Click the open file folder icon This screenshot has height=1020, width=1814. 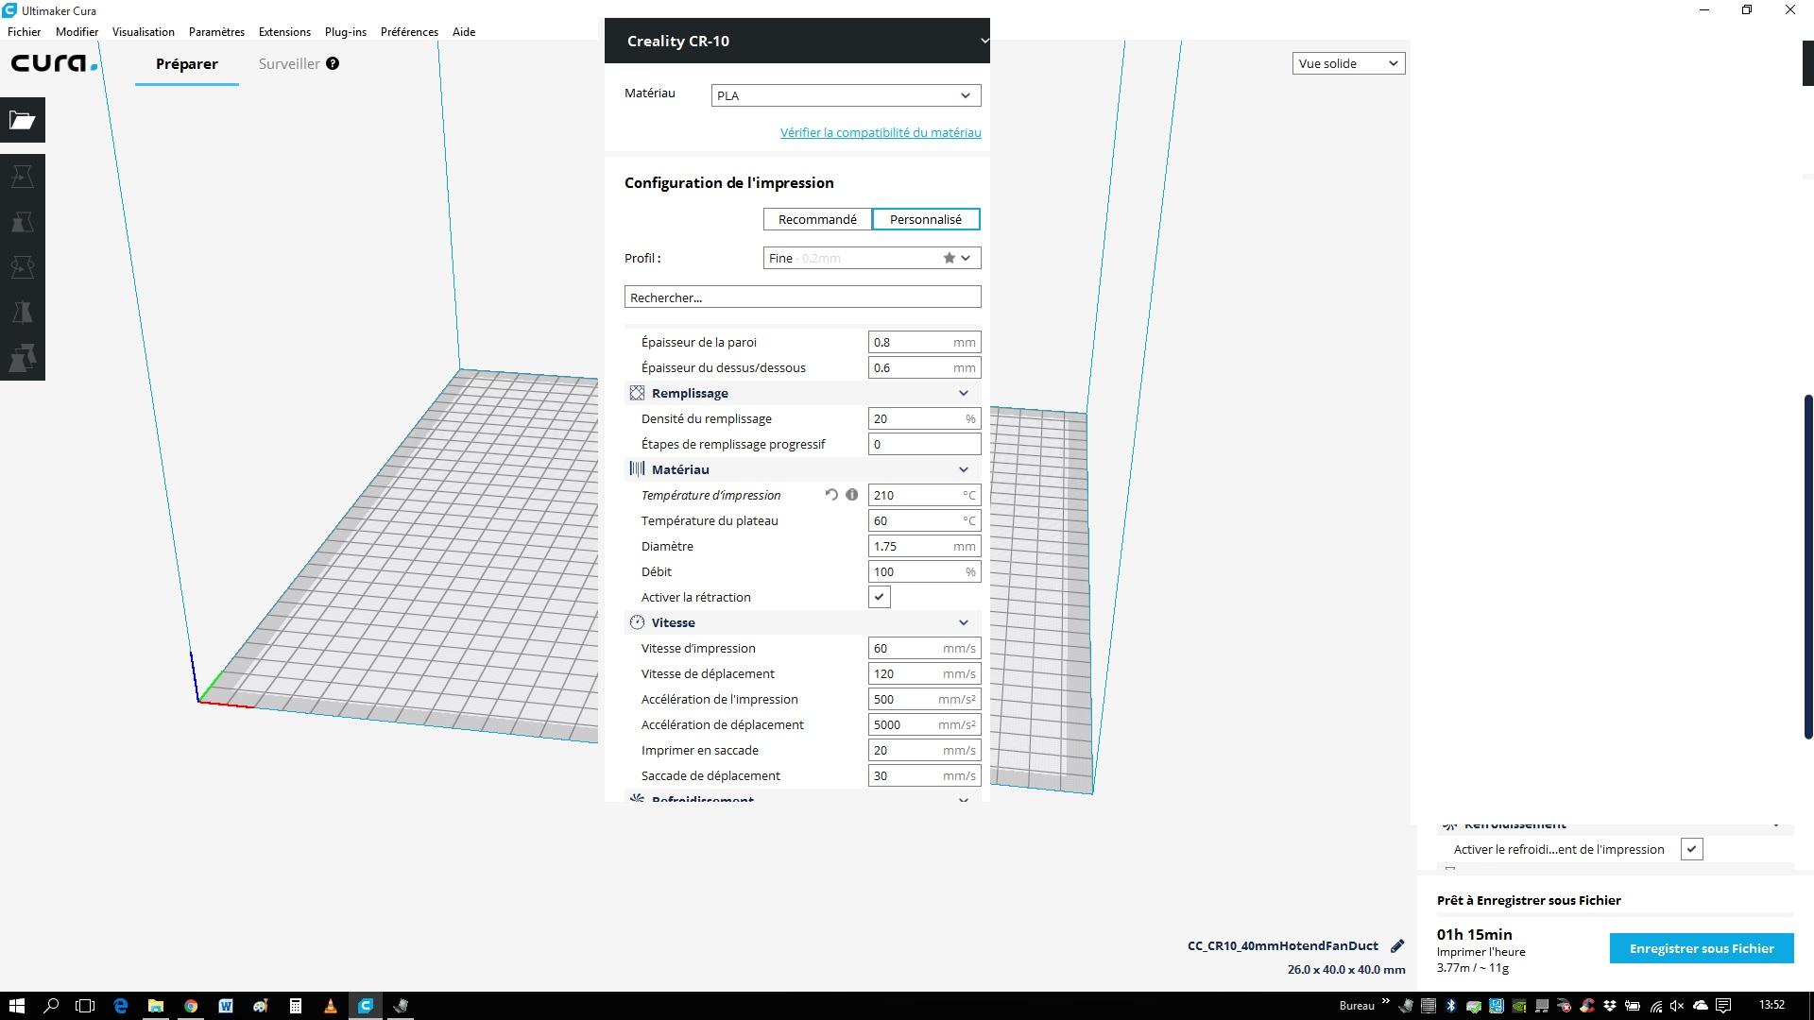23,120
